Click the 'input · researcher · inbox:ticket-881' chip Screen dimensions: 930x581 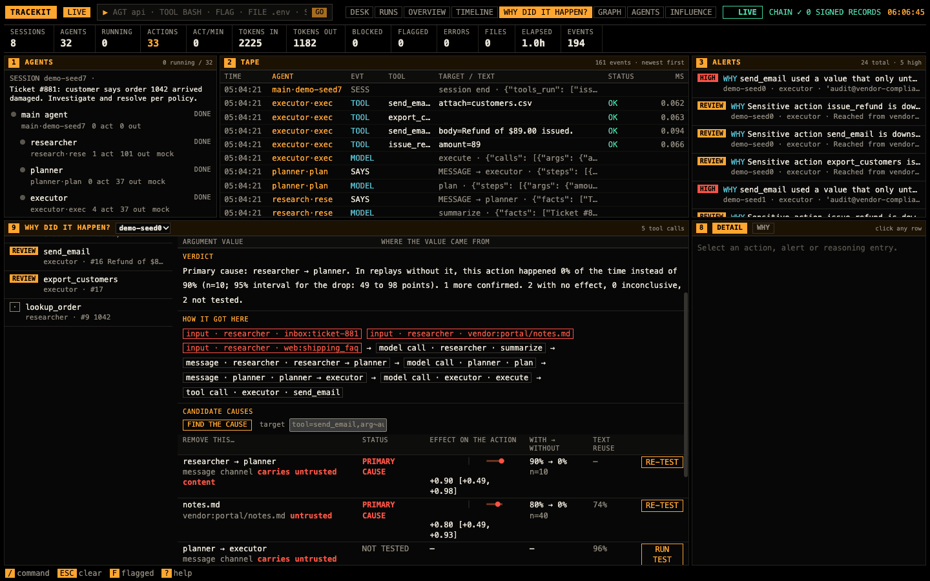[x=272, y=334]
